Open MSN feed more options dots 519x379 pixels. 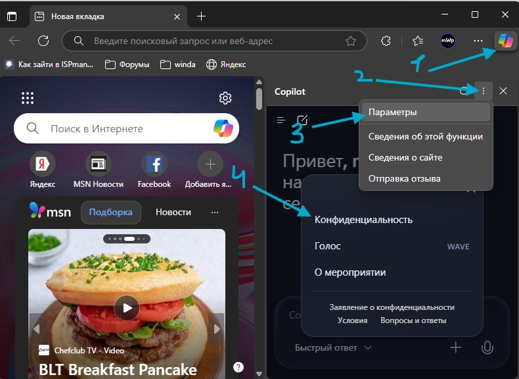point(215,213)
